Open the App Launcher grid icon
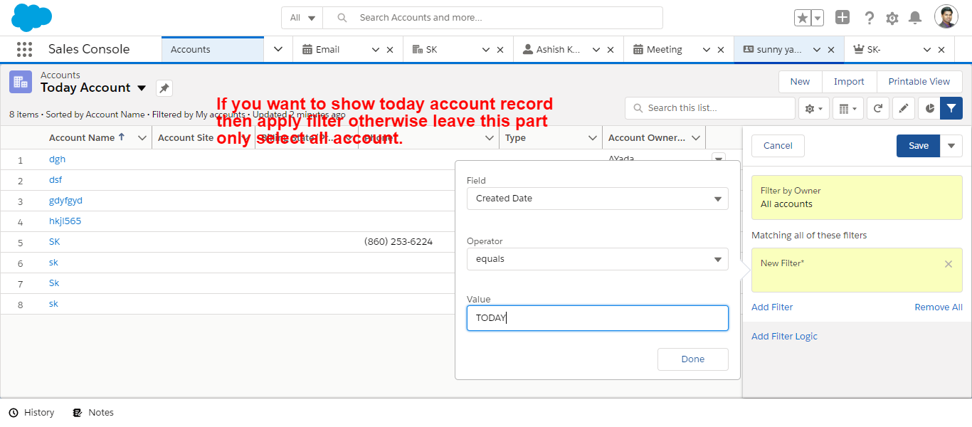 (24, 49)
